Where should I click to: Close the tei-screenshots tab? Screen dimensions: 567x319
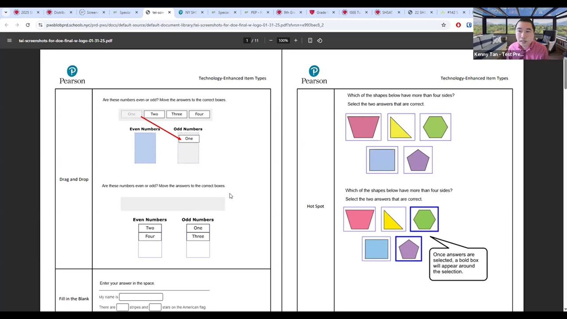click(x=169, y=12)
